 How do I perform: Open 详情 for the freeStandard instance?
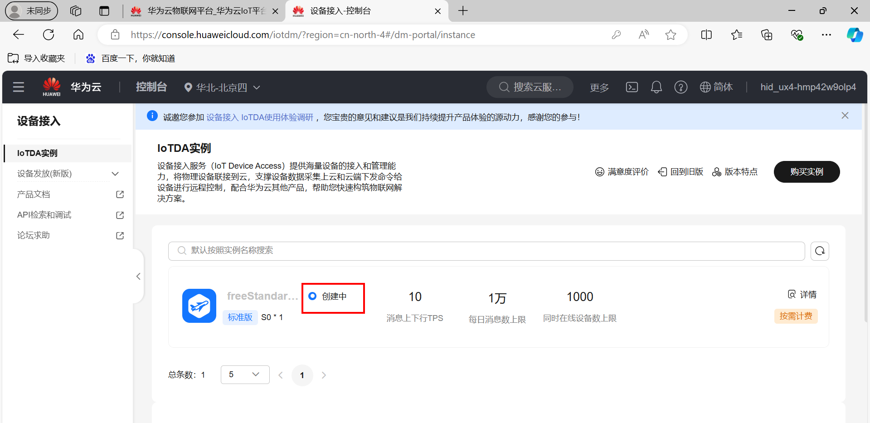click(x=802, y=295)
